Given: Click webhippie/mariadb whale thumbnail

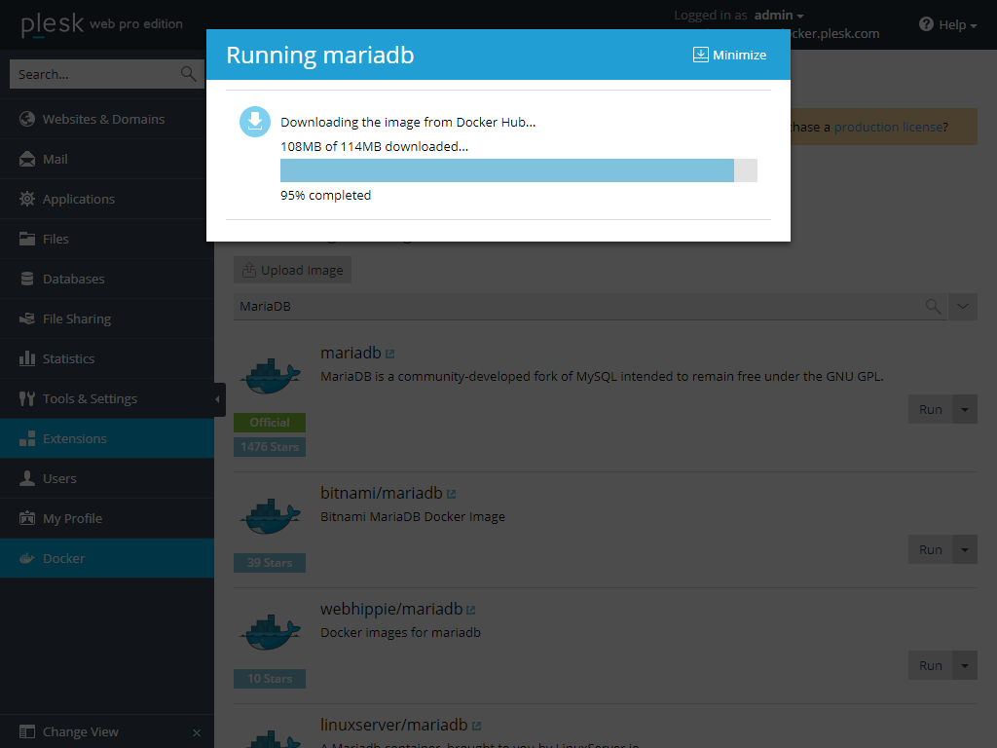Looking at the screenshot, I should tap(270, 632).
